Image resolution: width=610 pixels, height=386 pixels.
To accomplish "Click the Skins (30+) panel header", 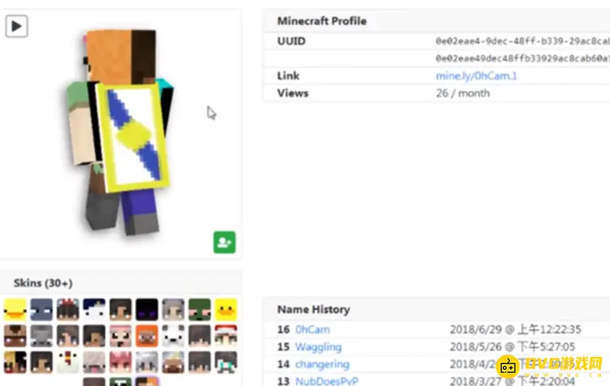I will (x=43, y=283).
